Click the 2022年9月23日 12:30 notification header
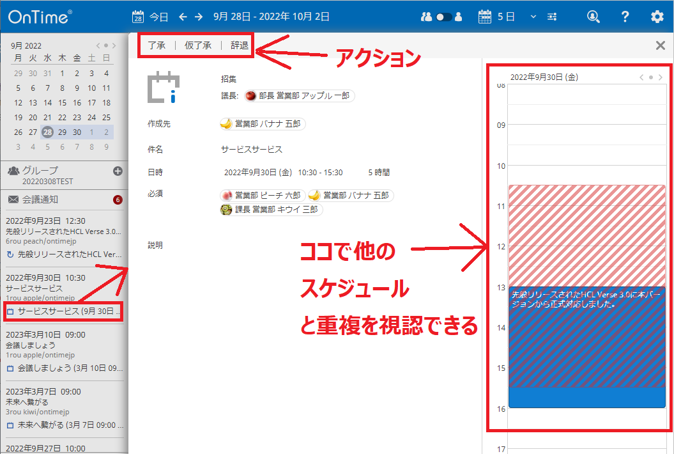 coord(45,221)
